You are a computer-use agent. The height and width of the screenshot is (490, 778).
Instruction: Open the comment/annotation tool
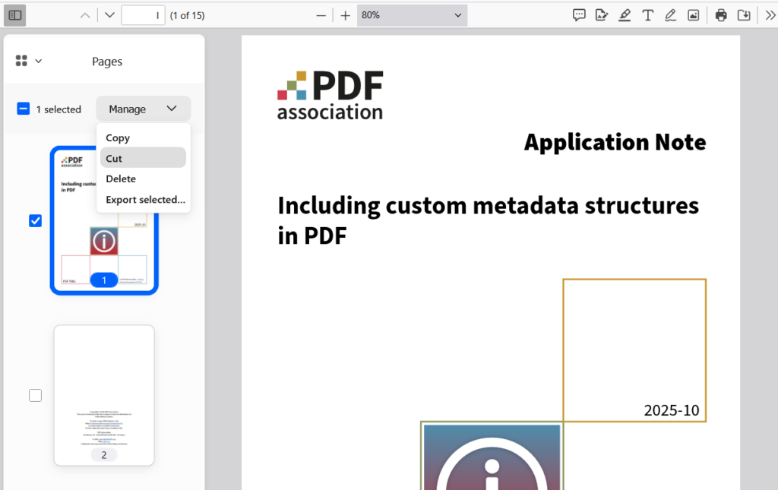coord(579,14)
